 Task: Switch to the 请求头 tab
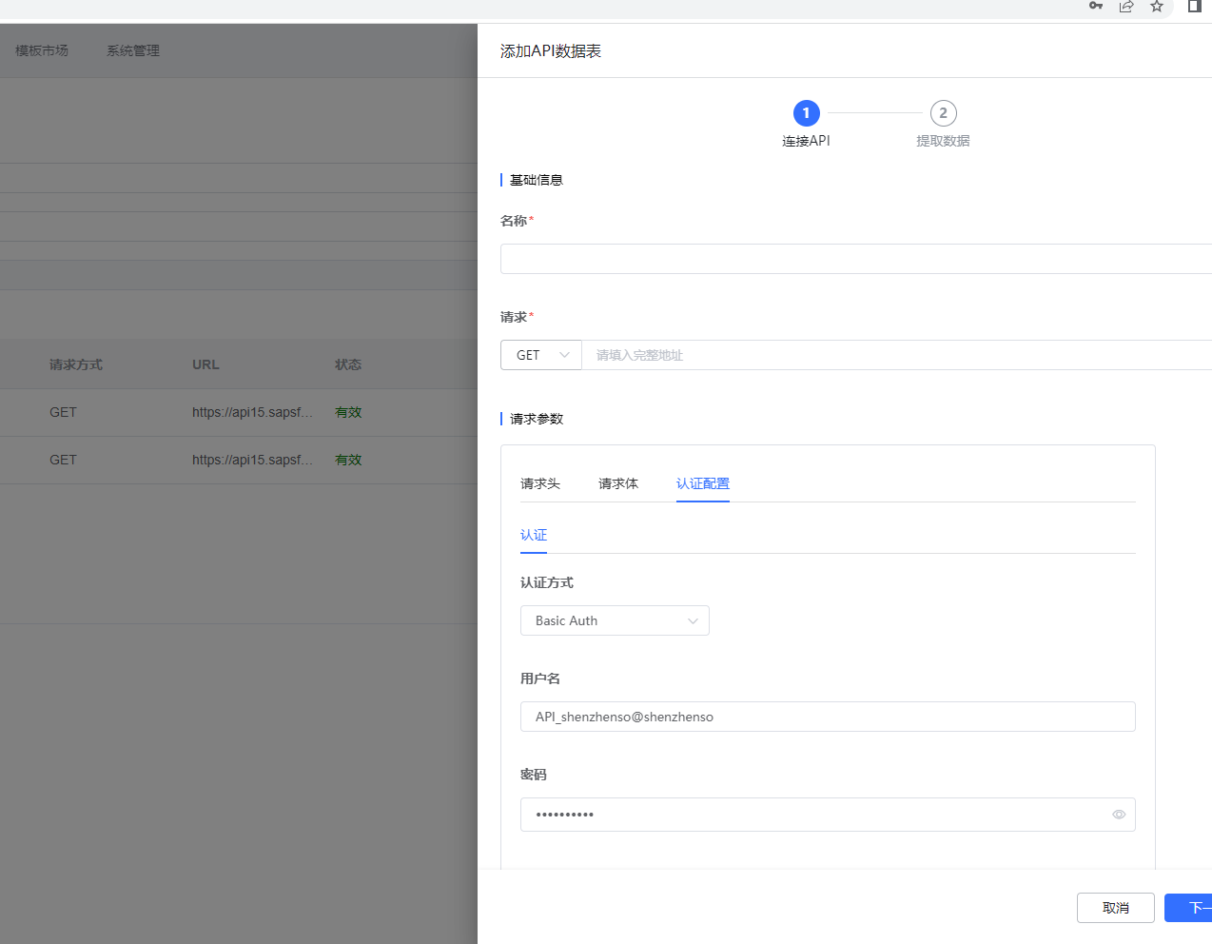pyautogui.click(x=540, y=482)
